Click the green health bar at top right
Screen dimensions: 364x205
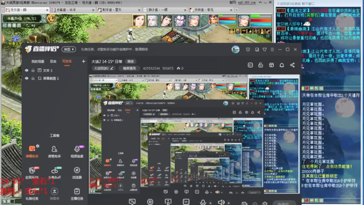[261, 16]
